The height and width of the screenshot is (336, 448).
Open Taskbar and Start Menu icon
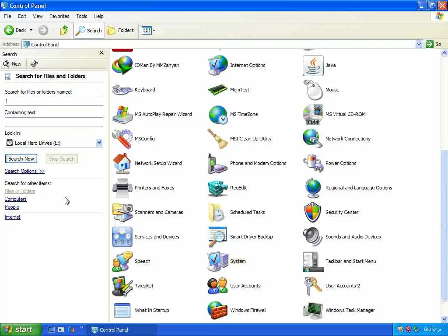click(x=313, y=262)
